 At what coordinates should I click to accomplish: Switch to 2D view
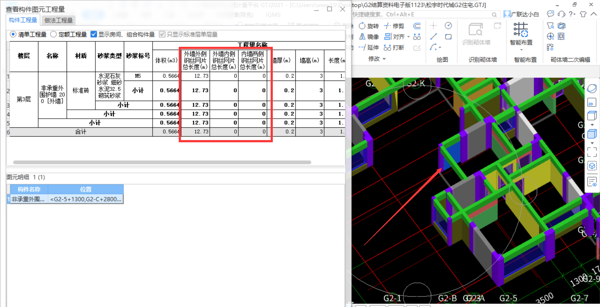point(592,103)
